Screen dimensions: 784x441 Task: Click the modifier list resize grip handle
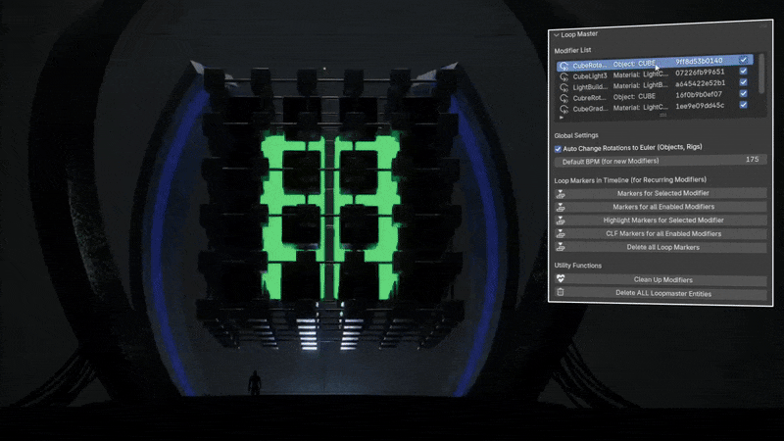click(x=663, y=115)
